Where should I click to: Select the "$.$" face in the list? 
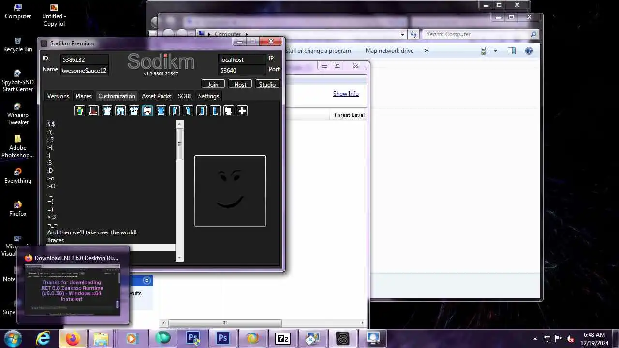pos(51,124)
